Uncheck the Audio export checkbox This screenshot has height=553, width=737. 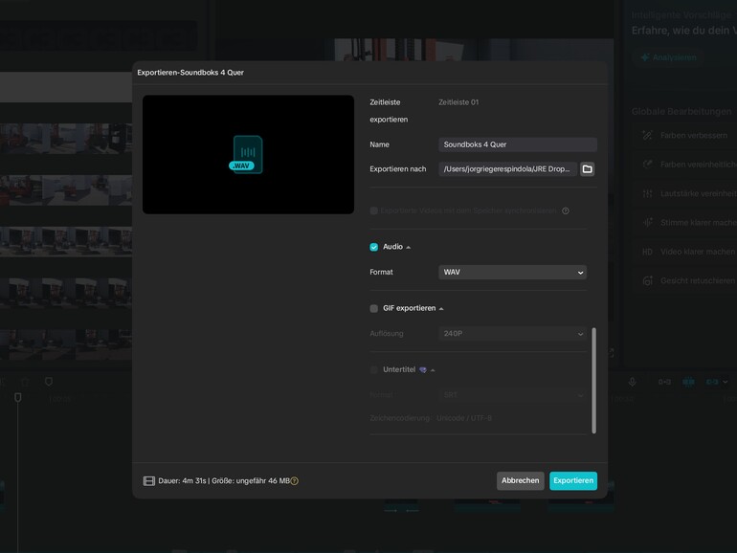pyautogui.click(x=373, y=247)
